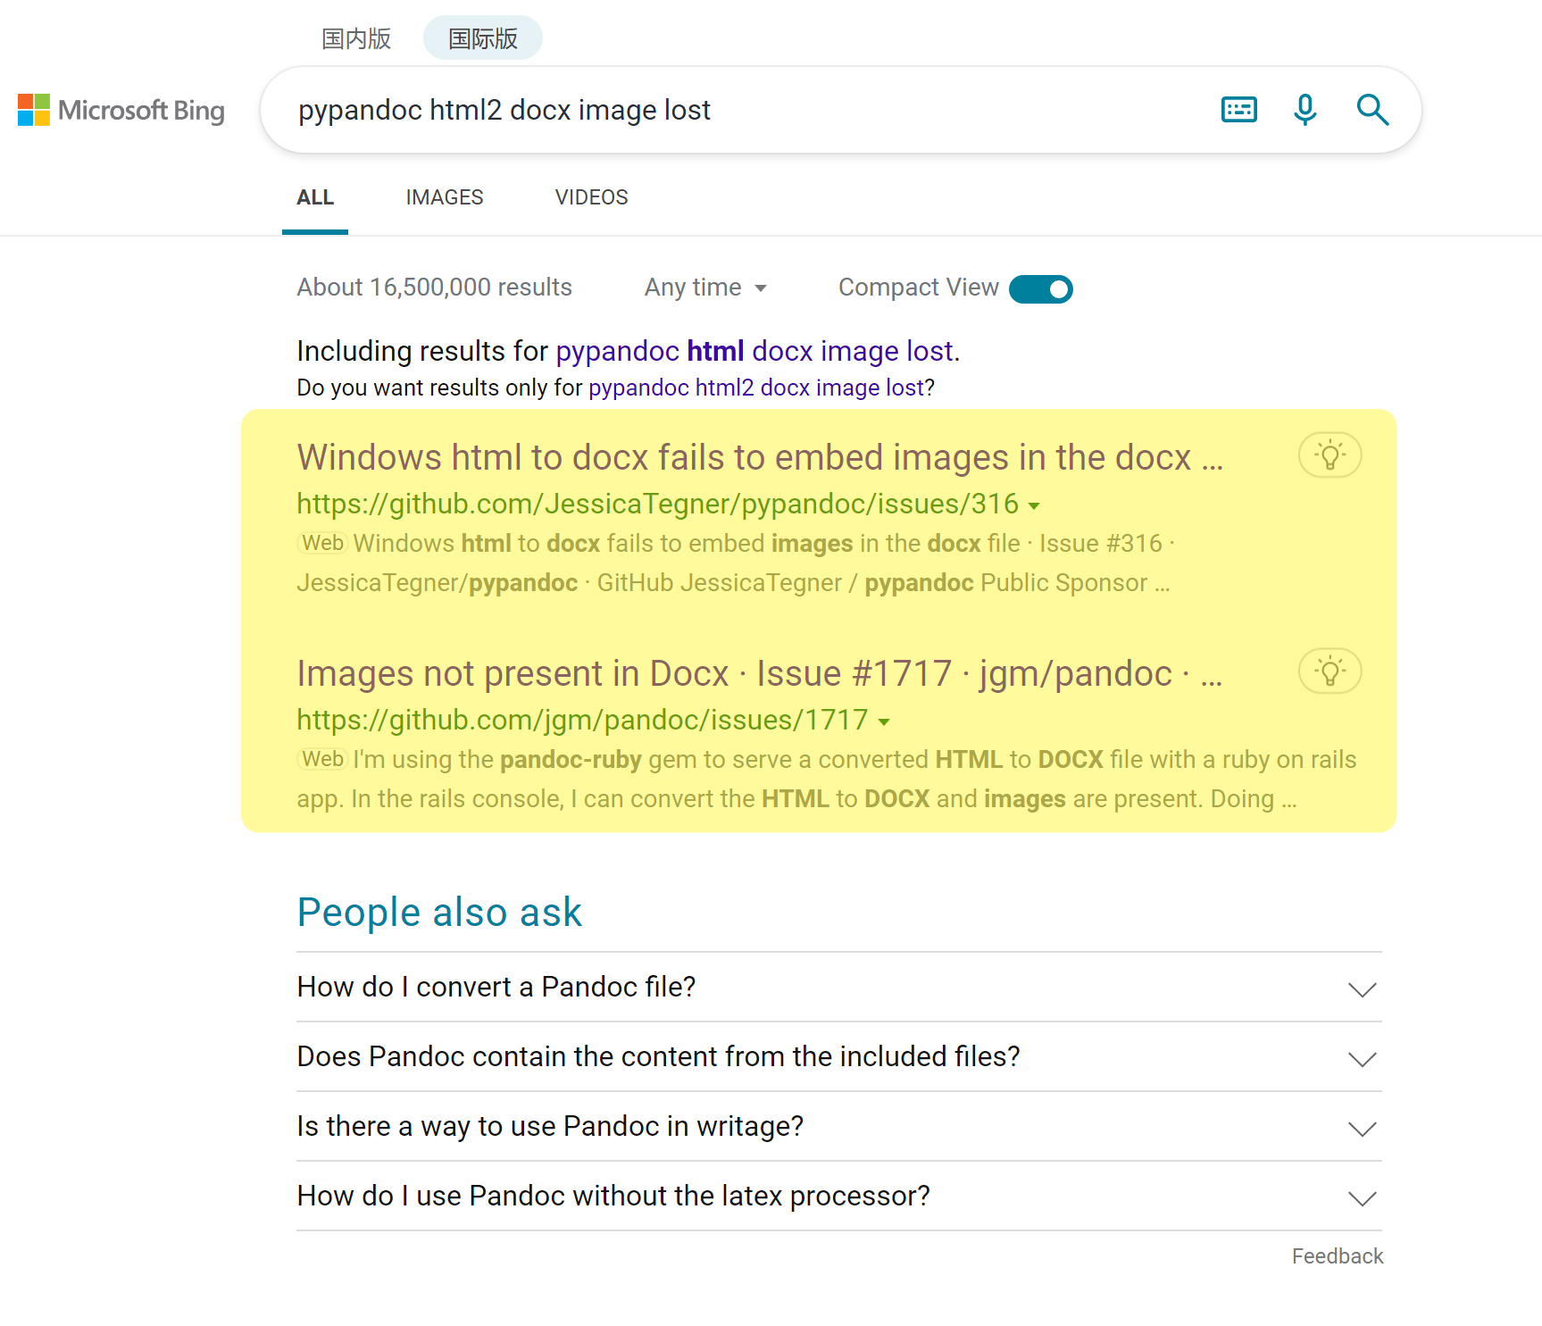Image resolution: width=1542 pixels, height=1326 pixels.
Task: Select the 国际版 tab
Action: tap(483, 38)
